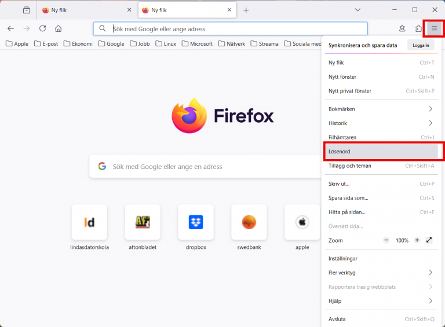The image size is (445, 327).
Task: Click the hamburger application menu icon
Action: click(434, 28)
